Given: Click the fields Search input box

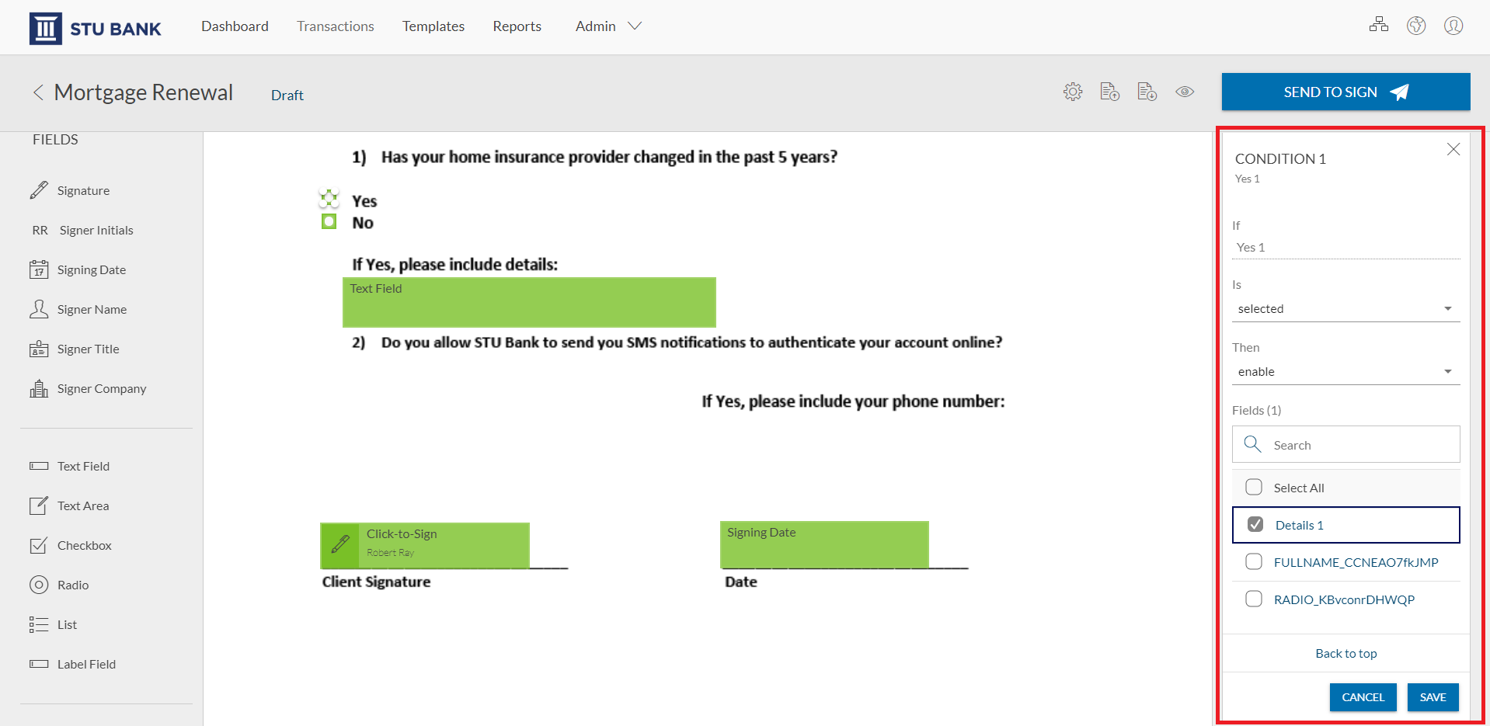Looking at the screenshot, I should click(x=1346, y=444).
